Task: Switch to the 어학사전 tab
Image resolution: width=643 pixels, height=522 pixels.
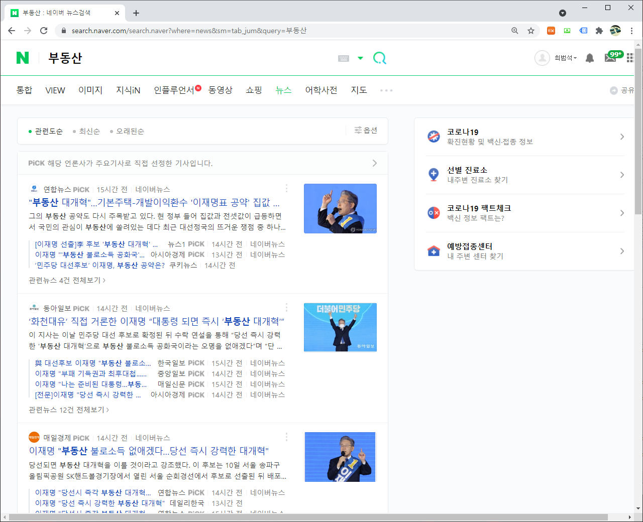Action: pos(321,90)
